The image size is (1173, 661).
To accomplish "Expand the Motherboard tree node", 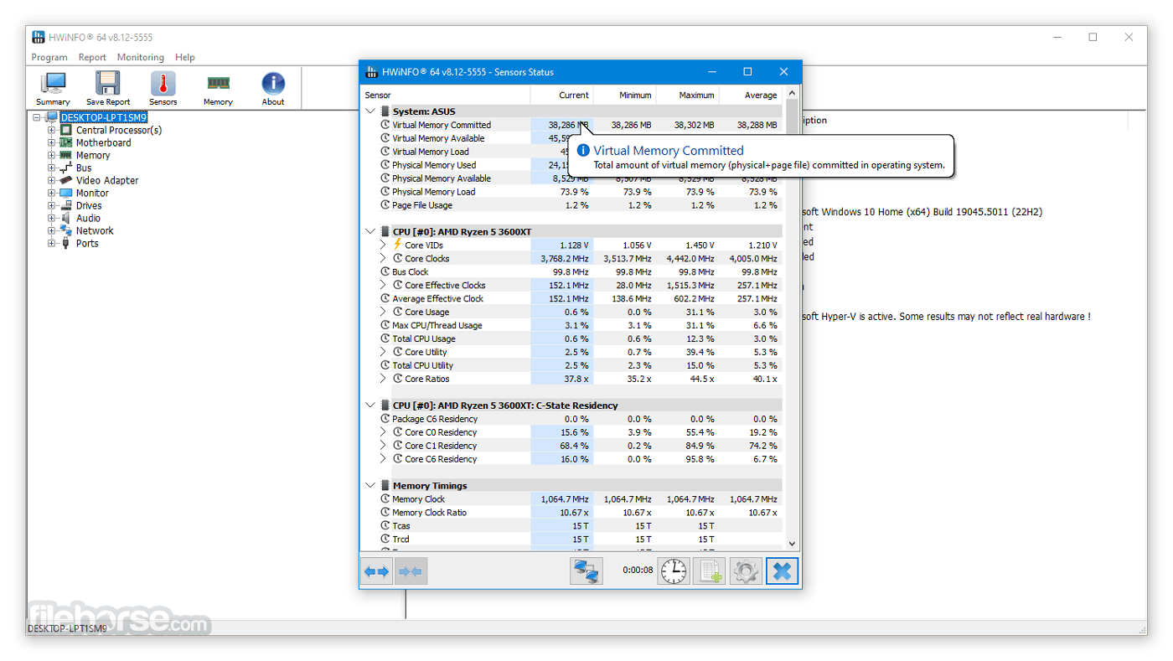I will point(52,143).
